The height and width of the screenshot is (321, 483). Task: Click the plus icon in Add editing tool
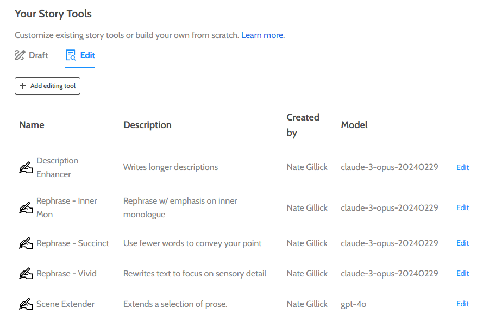(23, 86)
